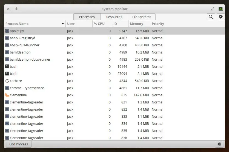The image size is (229, 152).
Task: Click the download arrow icon in titlebar
Action: tap(16, 9)
